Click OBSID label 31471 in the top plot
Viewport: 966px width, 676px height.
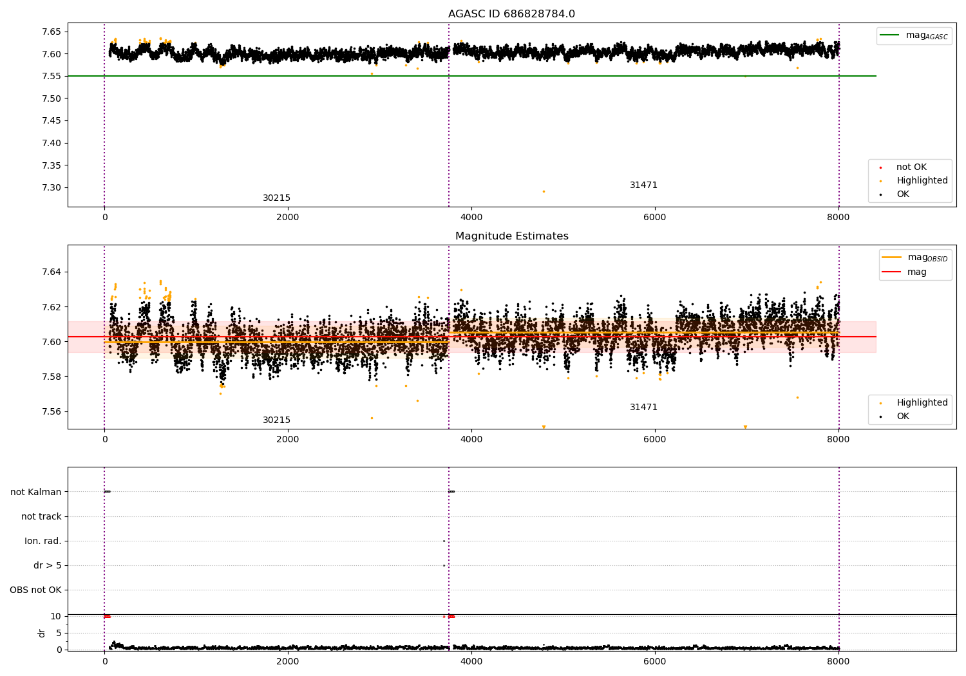643,185
